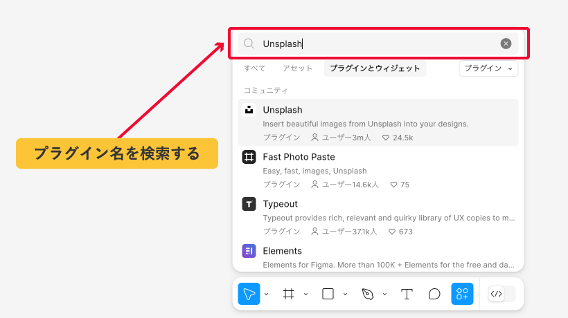This screenshot has width=568, height=318.
Task: Select the Frame tool
Action: [288, 294]
